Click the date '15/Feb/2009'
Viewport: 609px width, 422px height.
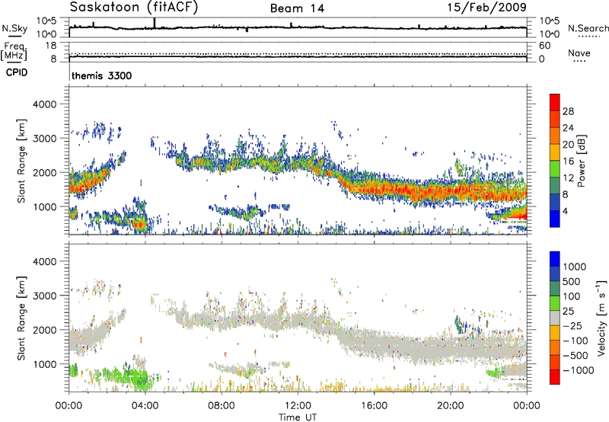(486, 8)
